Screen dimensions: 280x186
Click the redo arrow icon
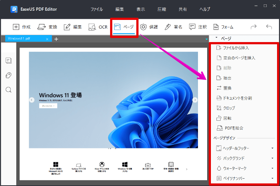pos(253,27)
